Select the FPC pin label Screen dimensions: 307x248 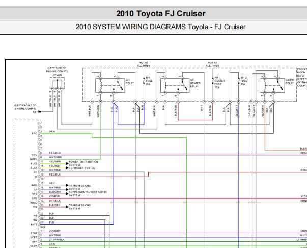coord(34,133)
